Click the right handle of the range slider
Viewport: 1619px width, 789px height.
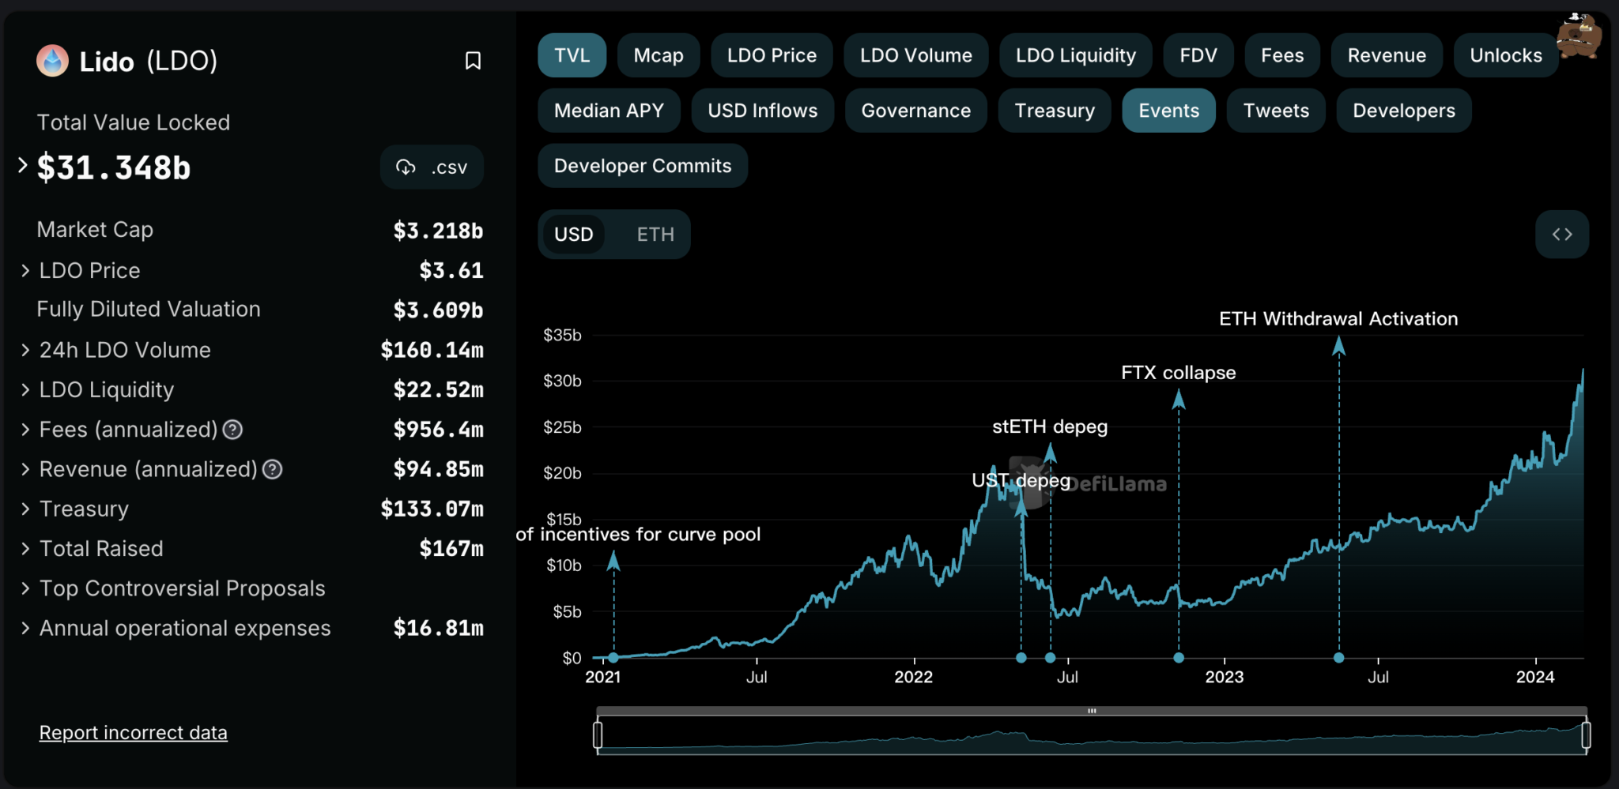(x=1586, y=735)
